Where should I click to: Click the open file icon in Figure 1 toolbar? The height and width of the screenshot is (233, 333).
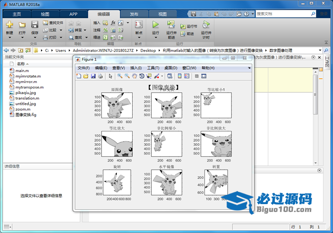pyautogui.click(x=86, y=76)
